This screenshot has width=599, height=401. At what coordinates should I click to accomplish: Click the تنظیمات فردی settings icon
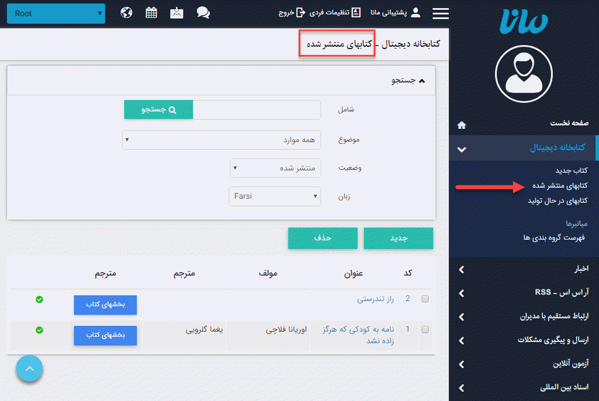(x=356, y=13)
